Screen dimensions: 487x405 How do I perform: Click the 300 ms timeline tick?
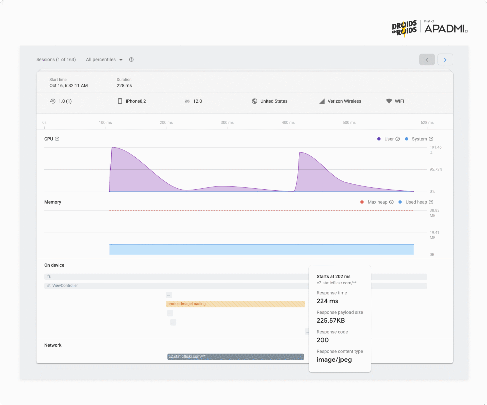tap(227, 123)
